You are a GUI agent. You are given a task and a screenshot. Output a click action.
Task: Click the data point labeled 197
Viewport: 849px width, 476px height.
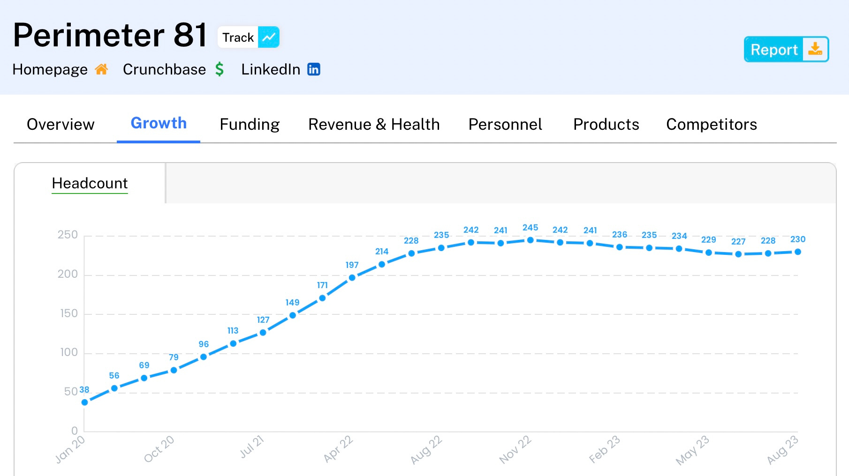352,278
